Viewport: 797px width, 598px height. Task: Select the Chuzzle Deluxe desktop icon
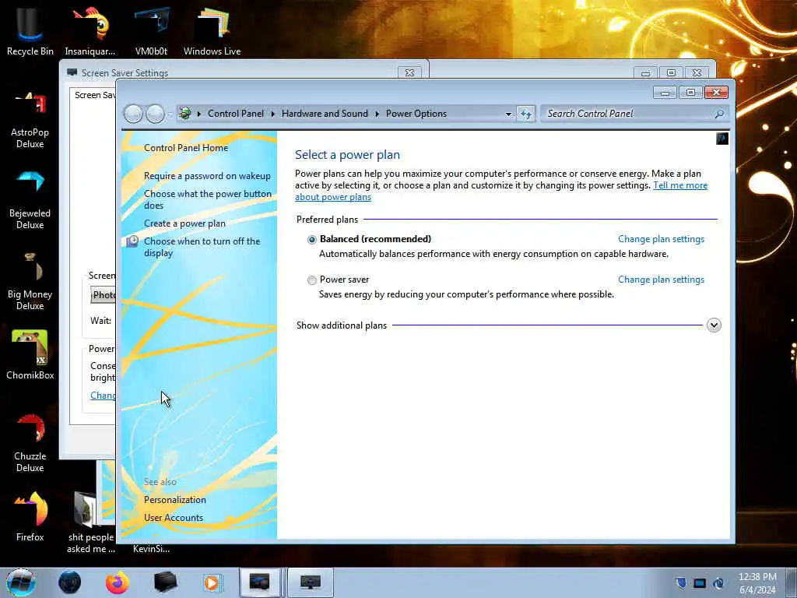pyautogui.click(x=30, y=443)
